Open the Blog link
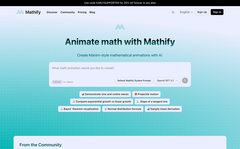 click(x=92, y=12)
